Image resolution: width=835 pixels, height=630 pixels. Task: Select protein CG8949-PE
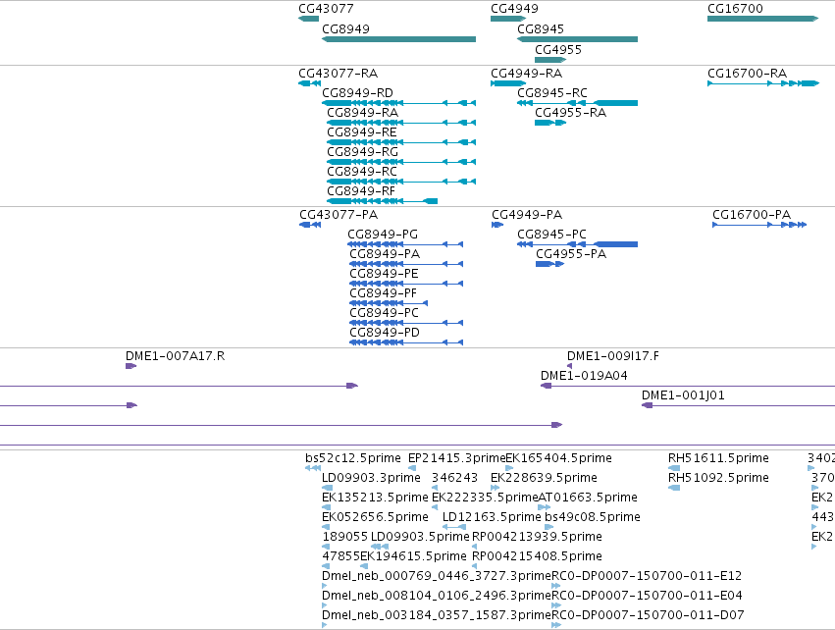click(x=384, y=274)
